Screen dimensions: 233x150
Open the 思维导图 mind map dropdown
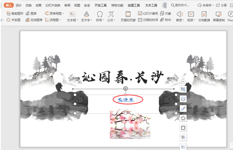(x=54, y=13)
